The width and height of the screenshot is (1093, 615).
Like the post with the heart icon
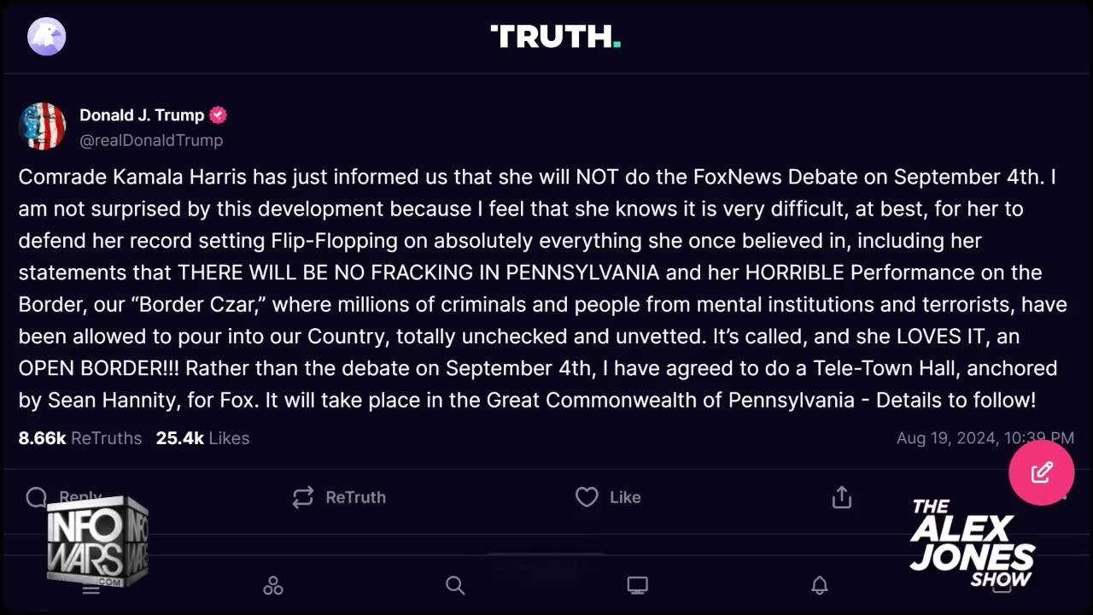[x=587, y=497]
